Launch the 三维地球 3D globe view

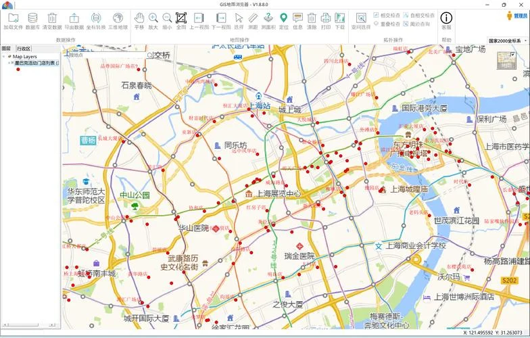click(x=118, y=21)
